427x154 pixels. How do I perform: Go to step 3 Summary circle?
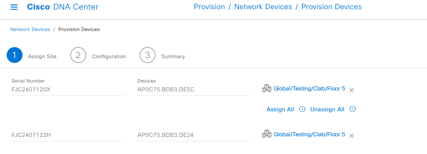[x=148, y=55]
